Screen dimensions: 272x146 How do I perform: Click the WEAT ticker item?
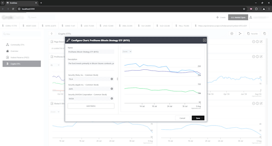coord(29,26)
